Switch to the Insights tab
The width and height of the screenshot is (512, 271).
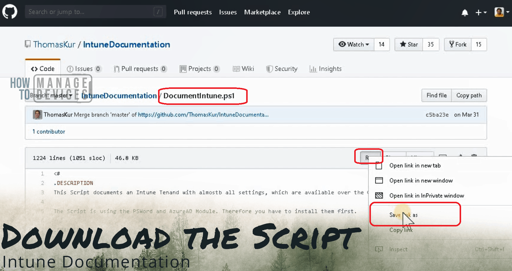pos(326,69)
